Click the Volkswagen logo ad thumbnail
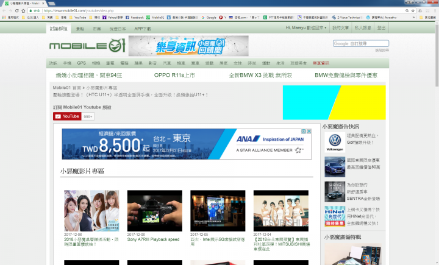439x265 pixels. point(335,142)
